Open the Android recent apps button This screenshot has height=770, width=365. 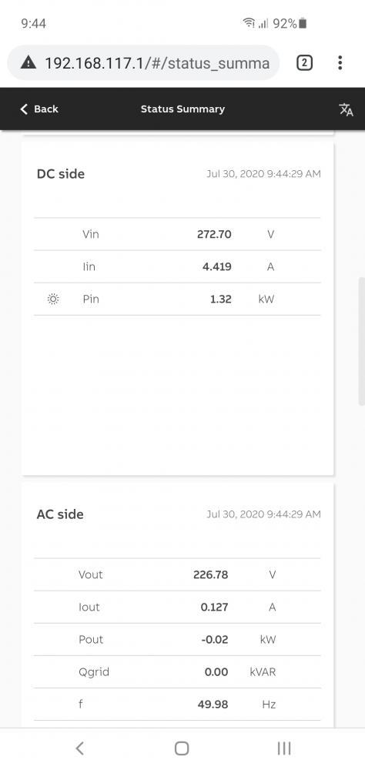(x=284, y=748)
